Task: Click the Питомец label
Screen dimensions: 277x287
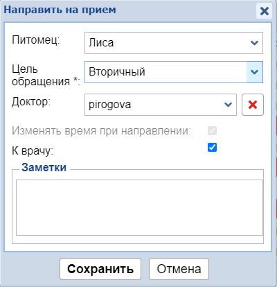Action: click(36, 40)
